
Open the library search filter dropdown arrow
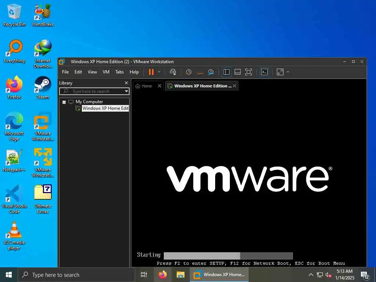coord(126,91)
